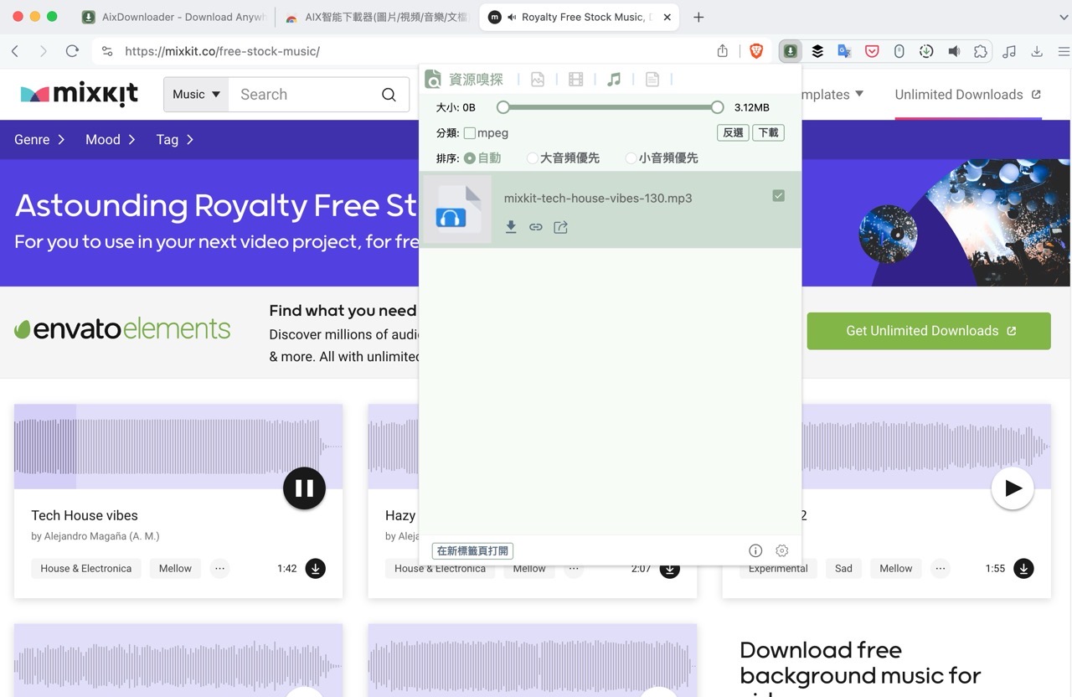Reload the page
The height and width of the screenshot is (697, 1072).
(72, 51)
